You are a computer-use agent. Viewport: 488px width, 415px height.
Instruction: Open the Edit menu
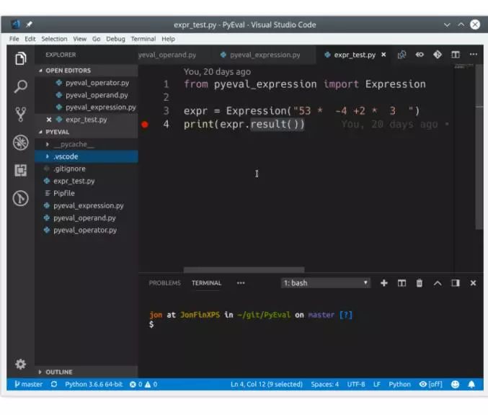tap(30, 39)
